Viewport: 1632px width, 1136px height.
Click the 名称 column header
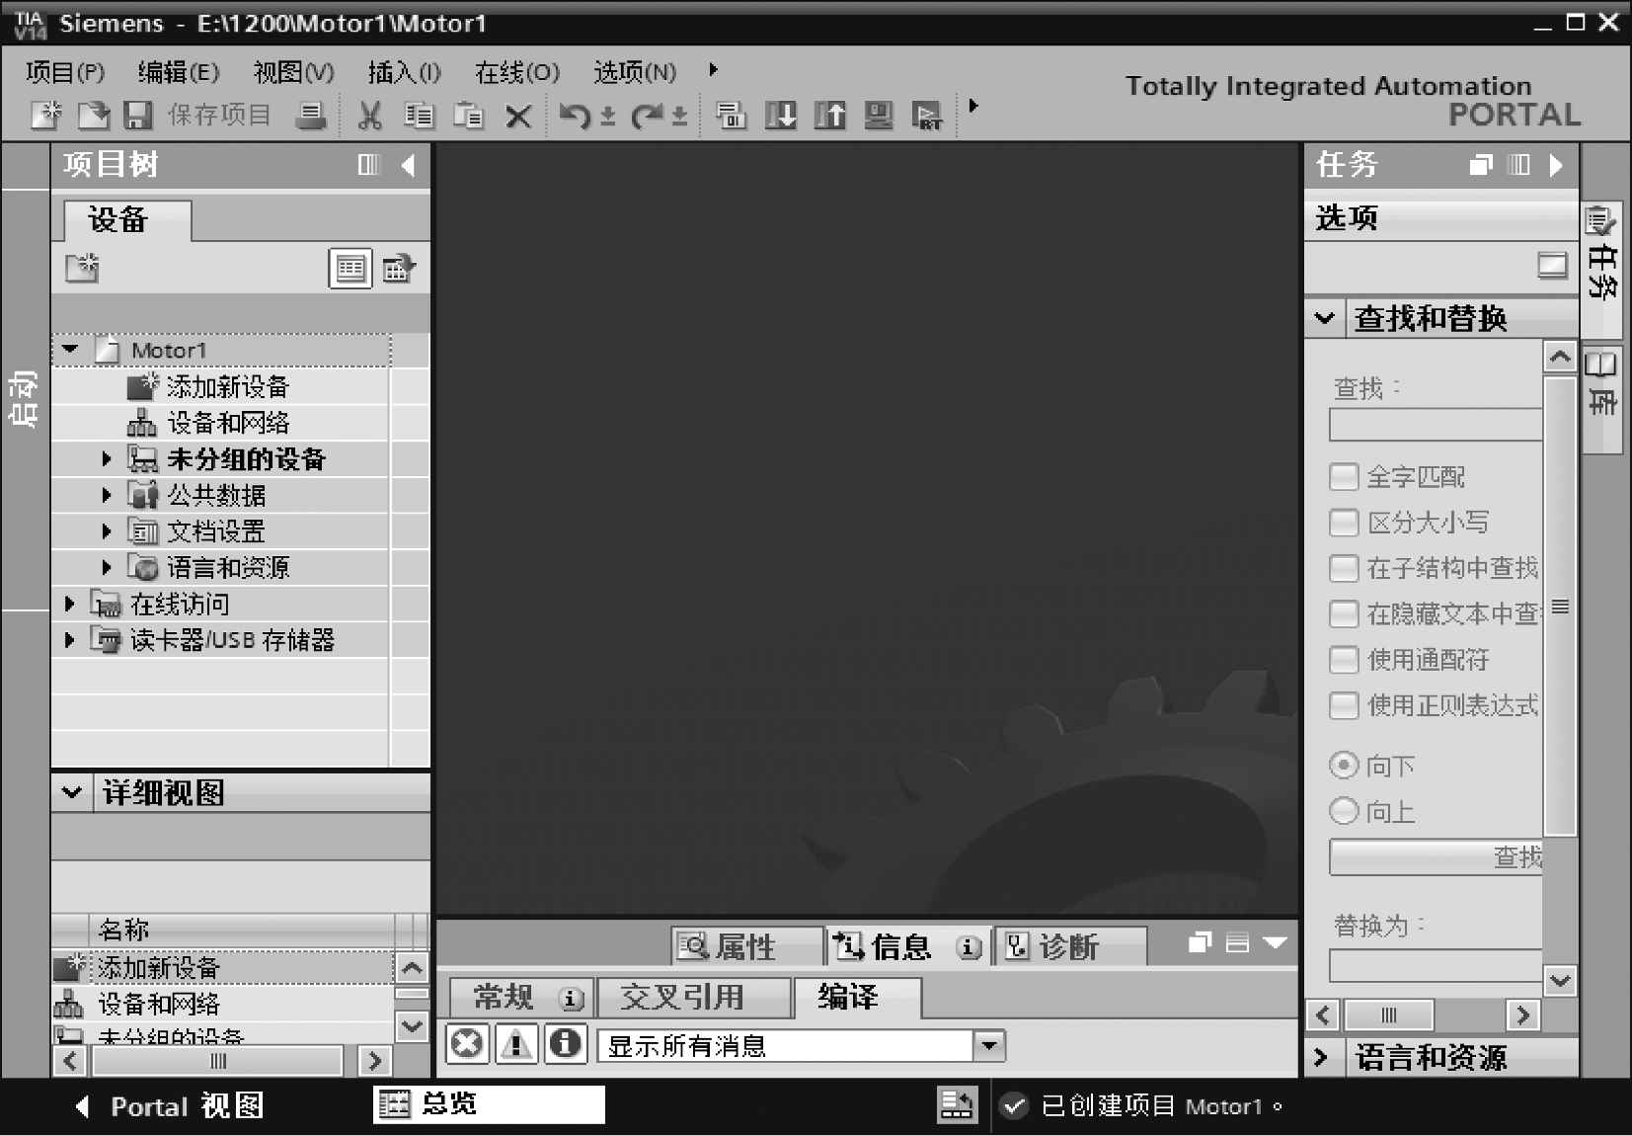tap(242, 930)
